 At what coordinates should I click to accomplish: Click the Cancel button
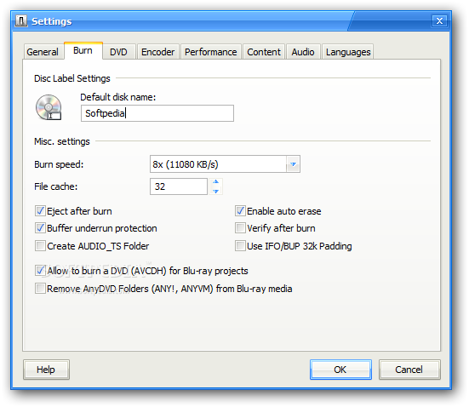point(409,370)
